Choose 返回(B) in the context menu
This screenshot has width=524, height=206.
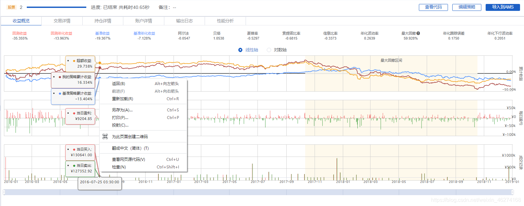click(143, 84)
